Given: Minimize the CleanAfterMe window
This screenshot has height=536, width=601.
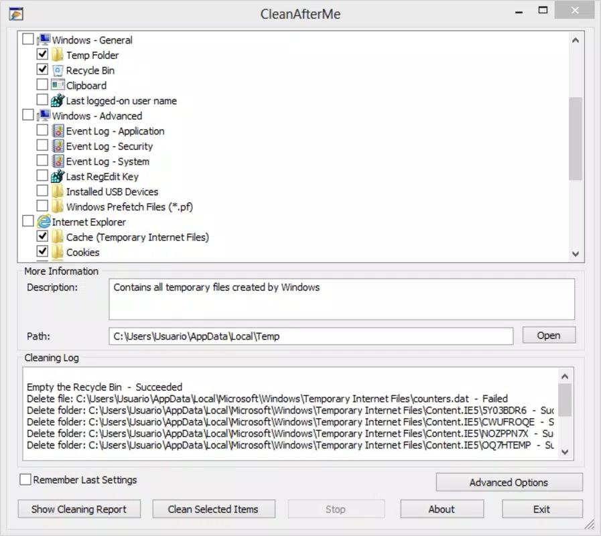Looking at the screenshot, I should (x=519, y=11).
